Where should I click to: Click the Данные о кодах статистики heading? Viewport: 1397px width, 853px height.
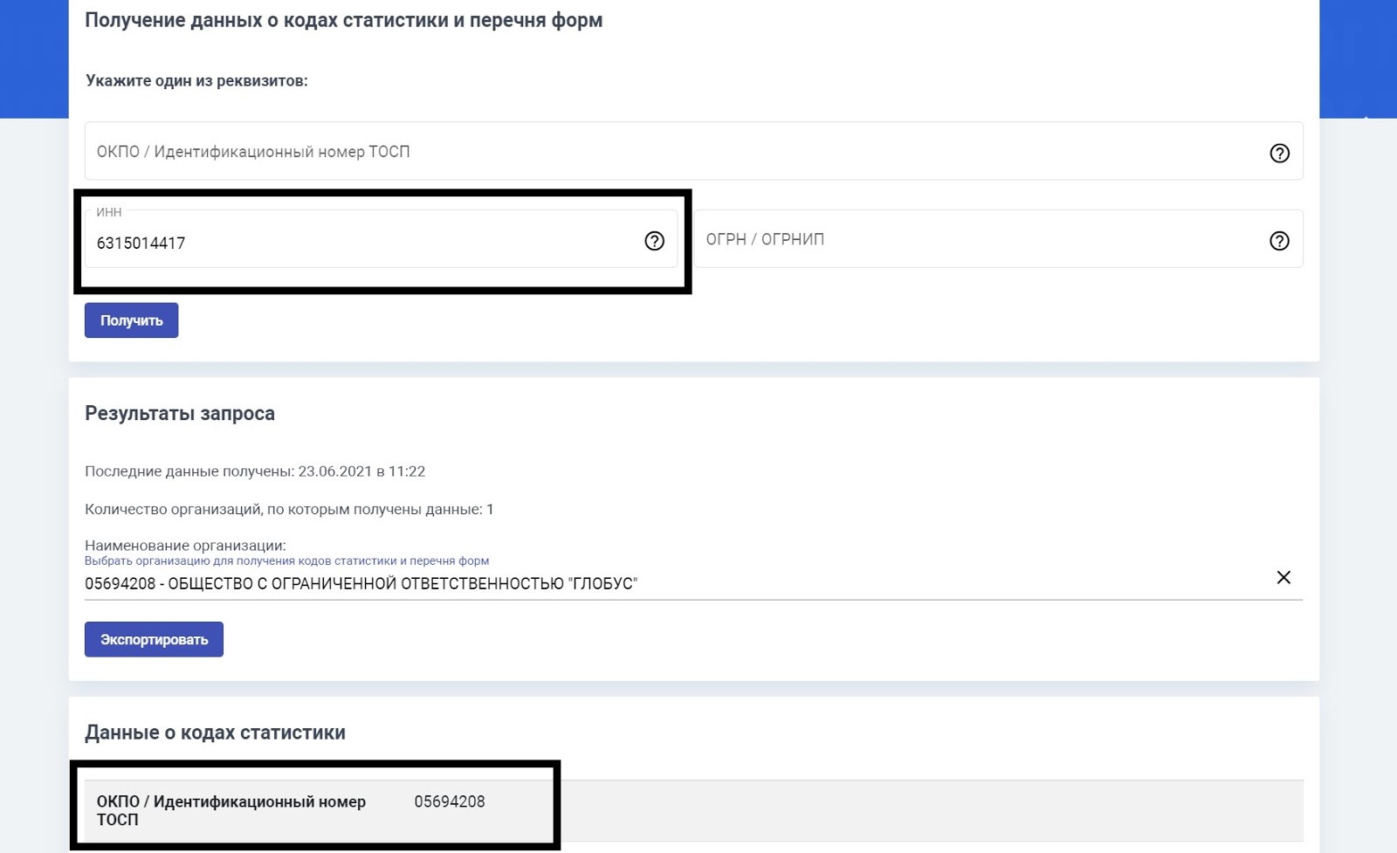coord(215,733)
